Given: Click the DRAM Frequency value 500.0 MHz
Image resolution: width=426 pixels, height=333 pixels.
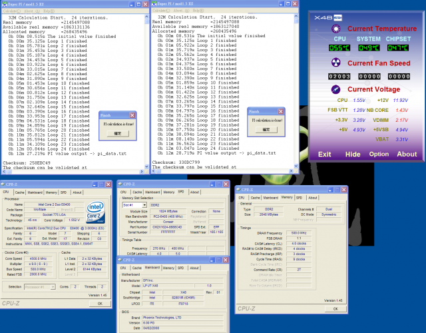Looking at the screenshot, I should pyautogui.click(x=299, y=233).
